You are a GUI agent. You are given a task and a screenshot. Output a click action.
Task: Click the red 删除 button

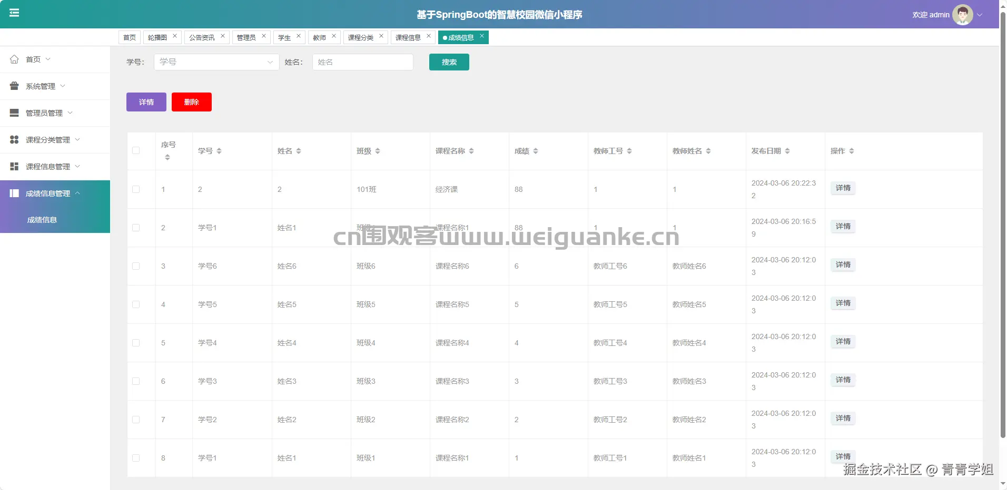coord(192,102)
